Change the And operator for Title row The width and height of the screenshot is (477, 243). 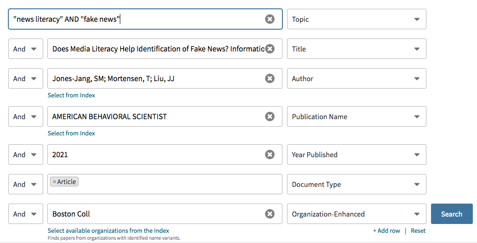point(26,49)
